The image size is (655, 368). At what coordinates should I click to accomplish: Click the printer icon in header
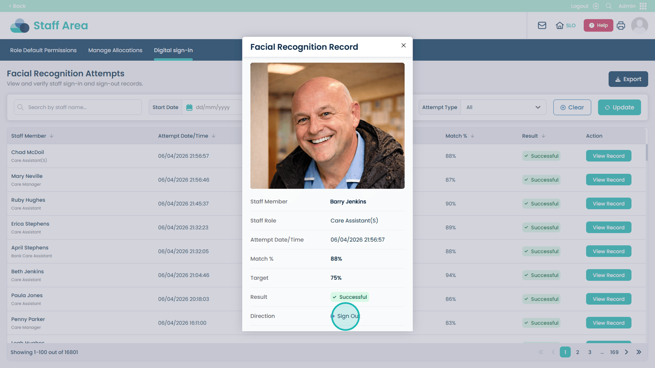pyautogui.click(x=621, y=25)
